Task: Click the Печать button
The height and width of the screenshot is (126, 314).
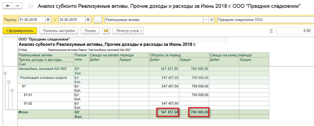Action: [90, 31]
